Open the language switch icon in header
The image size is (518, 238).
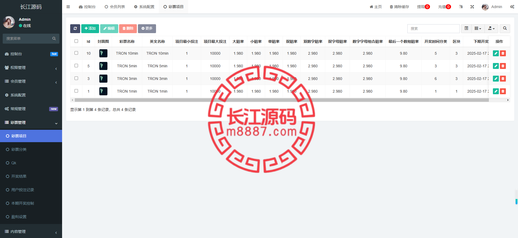(x=461, y=7)
